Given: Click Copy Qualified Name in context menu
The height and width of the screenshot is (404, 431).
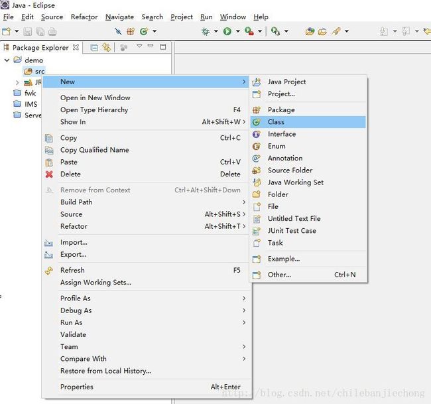Looking at the screenshot, I should click(x=146, y=150).
